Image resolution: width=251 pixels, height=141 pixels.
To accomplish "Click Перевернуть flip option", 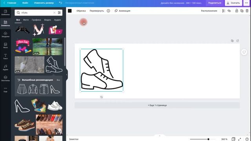I will point(97,11).
